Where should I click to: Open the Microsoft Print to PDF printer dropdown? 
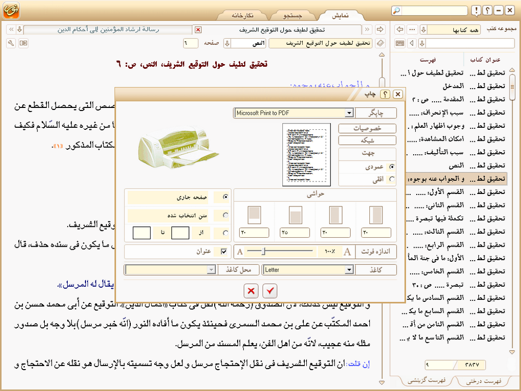click(x=349, y=113)
